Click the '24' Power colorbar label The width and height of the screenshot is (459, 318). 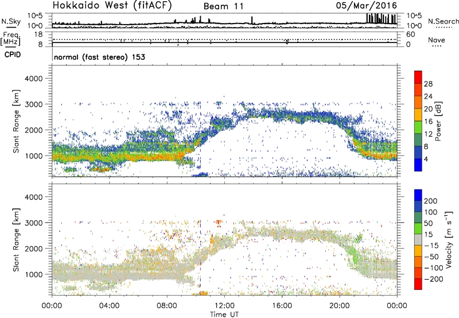tap(428, 96)
